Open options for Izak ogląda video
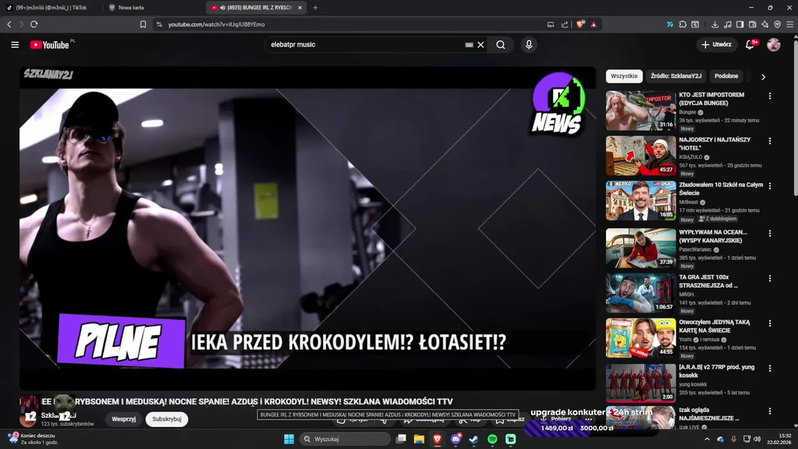The image size is (798, 449). click(x=770, y=411)
